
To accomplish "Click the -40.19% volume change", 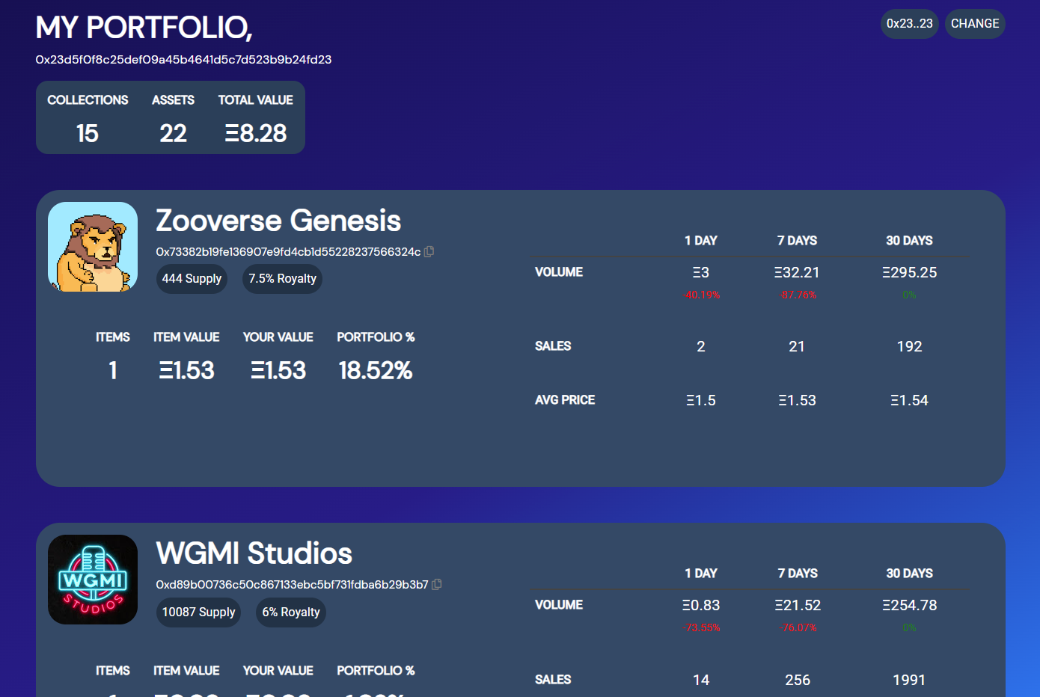I will click(701, 295).
